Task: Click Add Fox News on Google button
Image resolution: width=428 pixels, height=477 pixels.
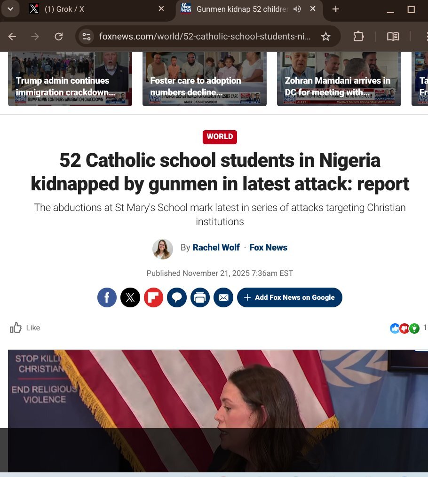Action: [x=290, y=297]
